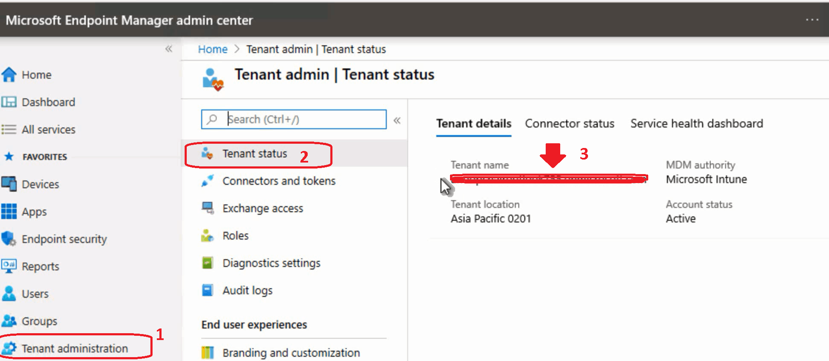Click the MDM authority field label

pos(700,165)
